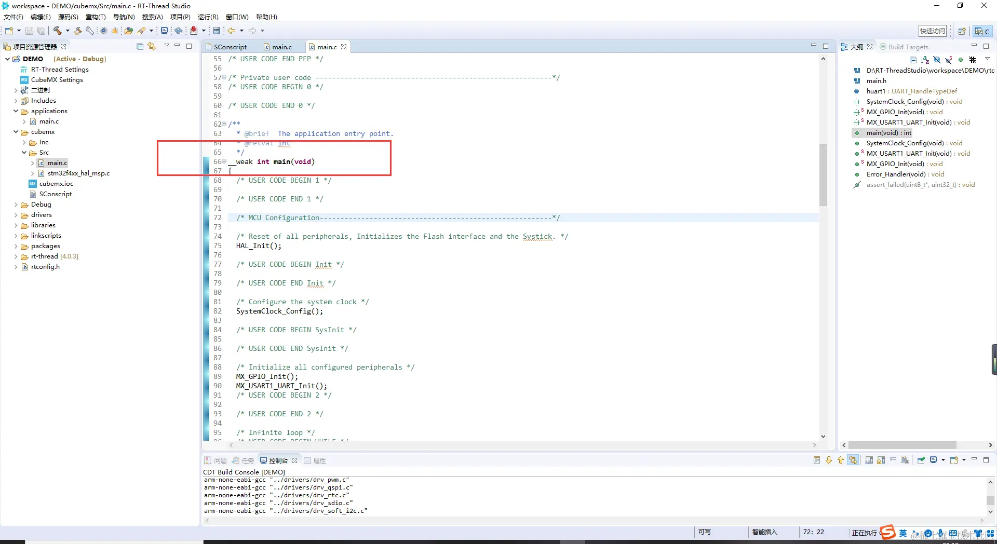Image resolution: width=997 pixels, height=544 pixels.
Task: Click the clear console icon
Action: click(x=905, y=460)
